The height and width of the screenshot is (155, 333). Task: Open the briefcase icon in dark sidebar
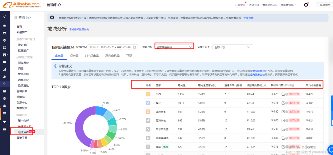point(4,129)
